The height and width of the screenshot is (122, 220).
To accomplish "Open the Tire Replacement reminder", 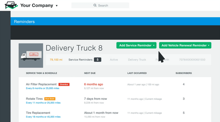I will point(38,113).
